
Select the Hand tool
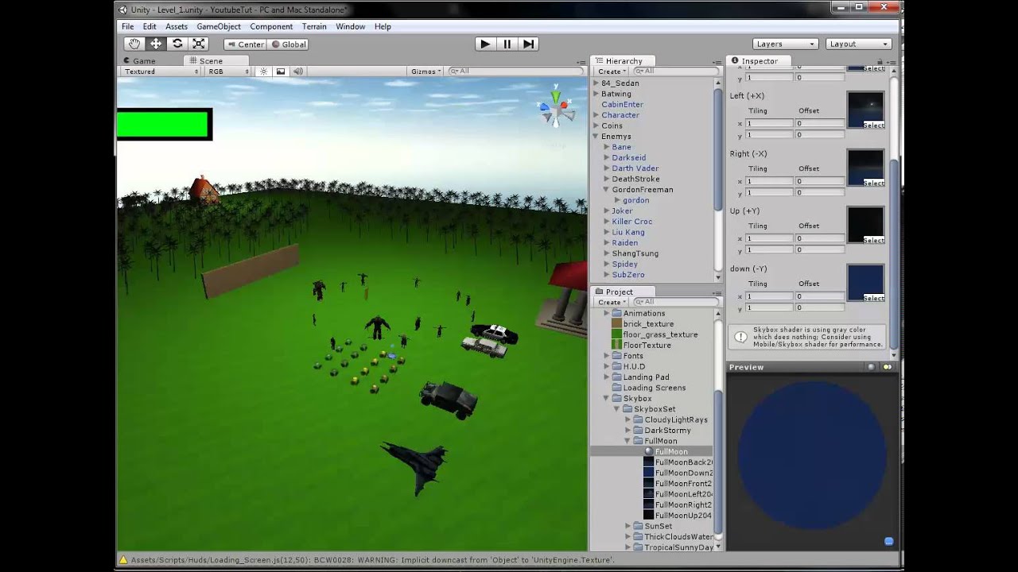click(x=134, y=44)
